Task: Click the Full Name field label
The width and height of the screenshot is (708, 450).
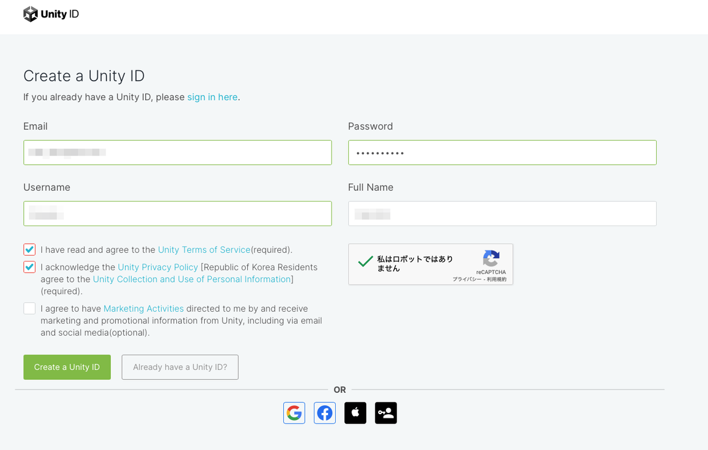Action: [x=371, y=187]
